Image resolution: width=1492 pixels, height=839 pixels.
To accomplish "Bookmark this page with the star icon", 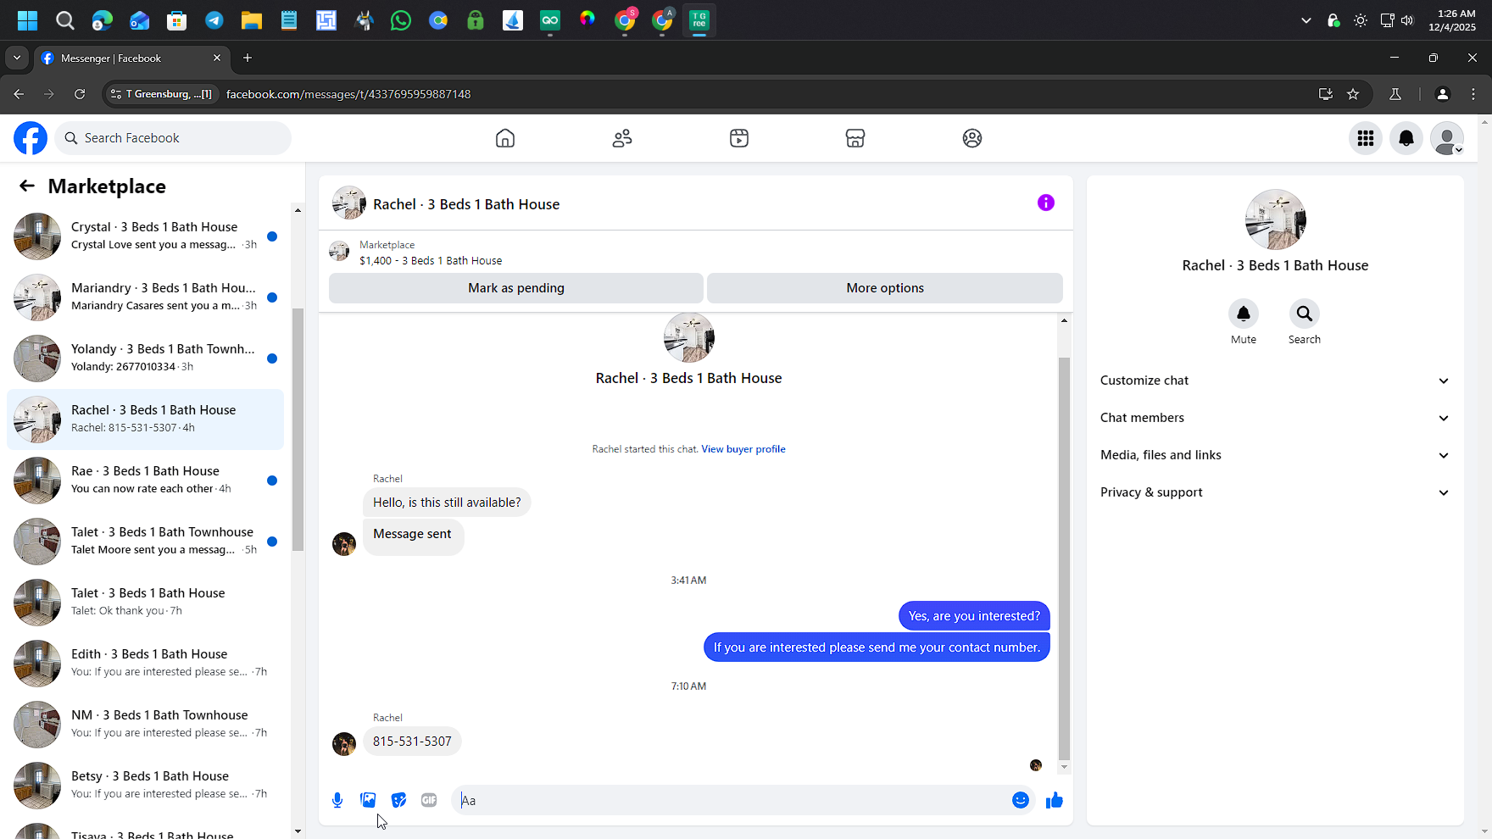I will (1353, 94).
